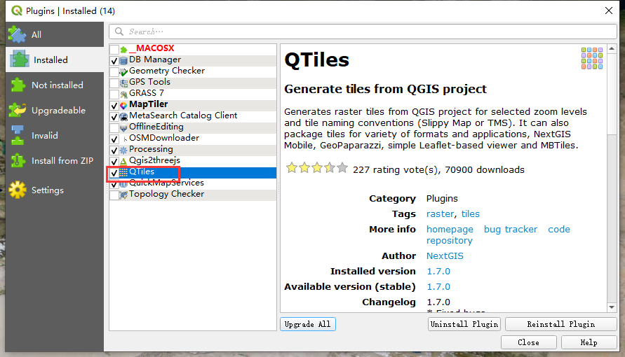Click the MetaSearch Catalog Client icon

(123, 116)
